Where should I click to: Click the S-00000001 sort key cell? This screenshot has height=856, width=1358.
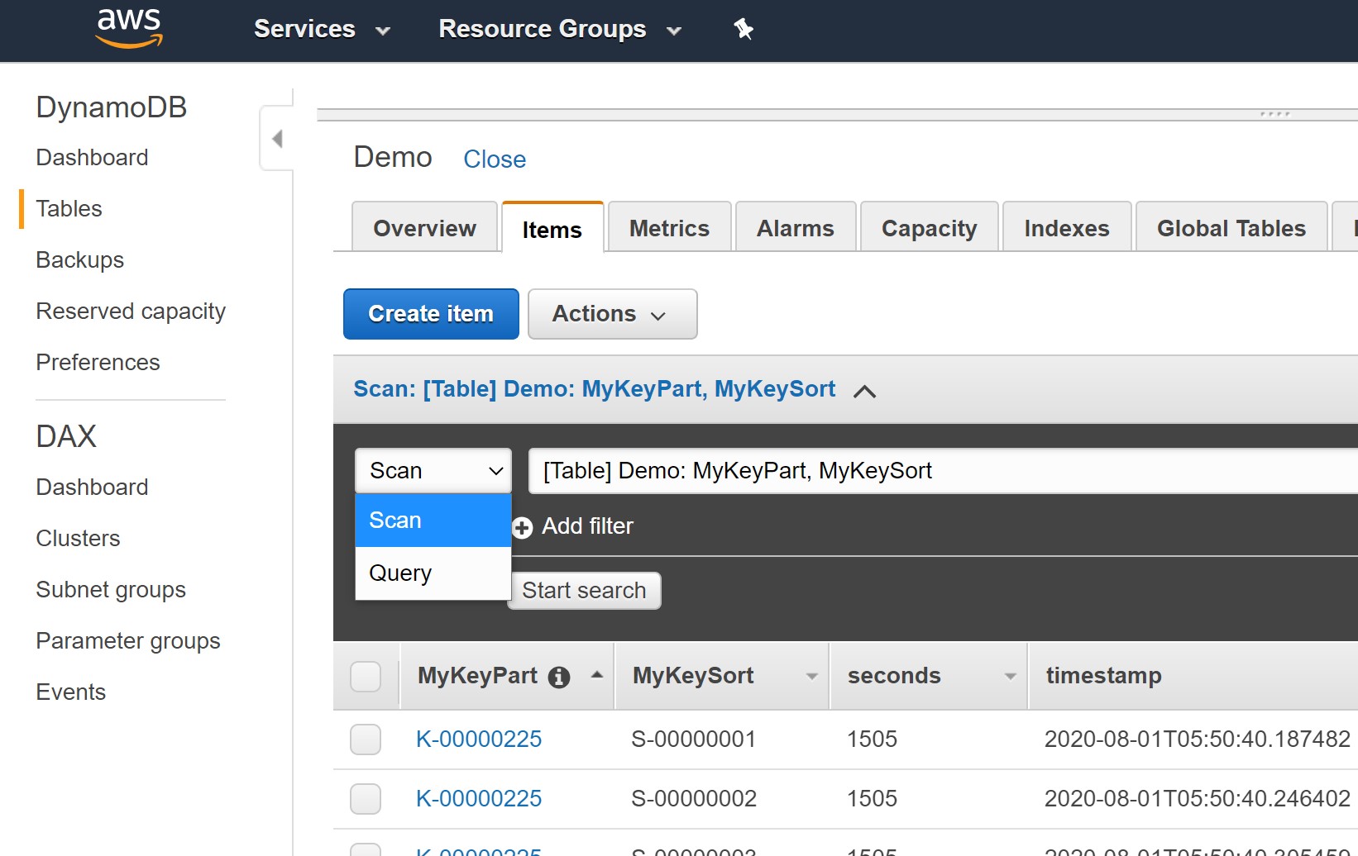click(x=693, y=739)
